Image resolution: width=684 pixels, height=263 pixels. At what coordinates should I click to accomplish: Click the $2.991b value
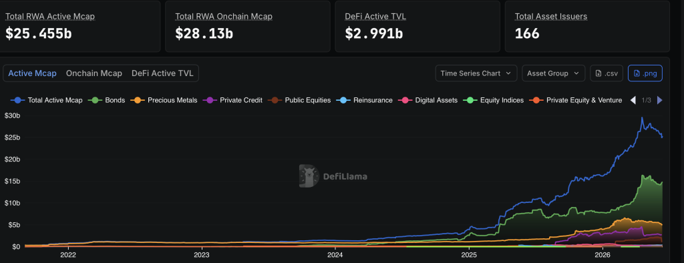(x=374, y=33)
